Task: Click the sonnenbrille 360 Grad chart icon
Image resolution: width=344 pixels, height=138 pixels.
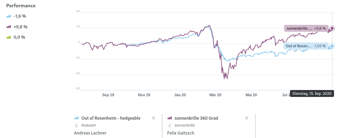Action: coord(169,118)
